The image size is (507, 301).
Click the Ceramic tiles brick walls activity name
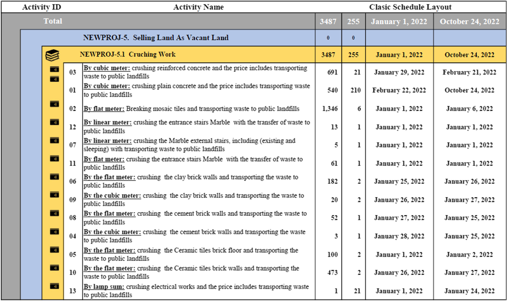(191, 273)
